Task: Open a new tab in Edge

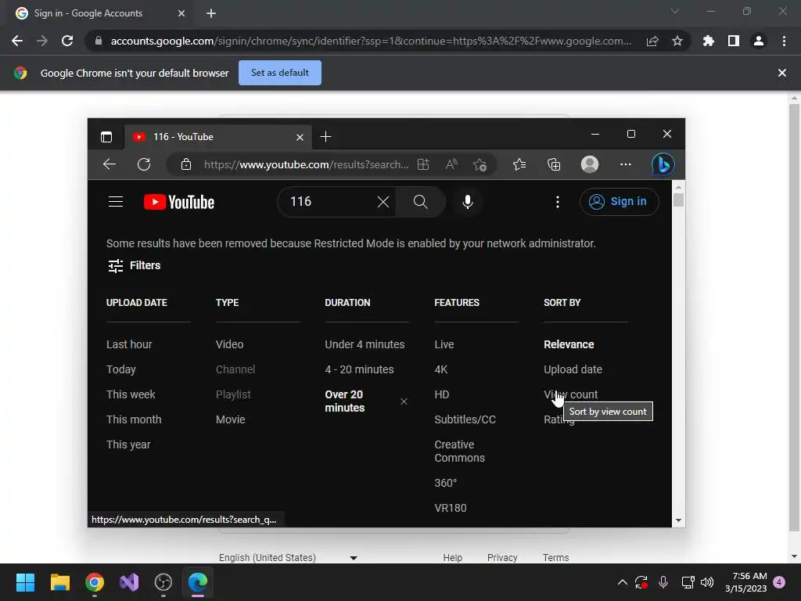Action: click(325, 137)
